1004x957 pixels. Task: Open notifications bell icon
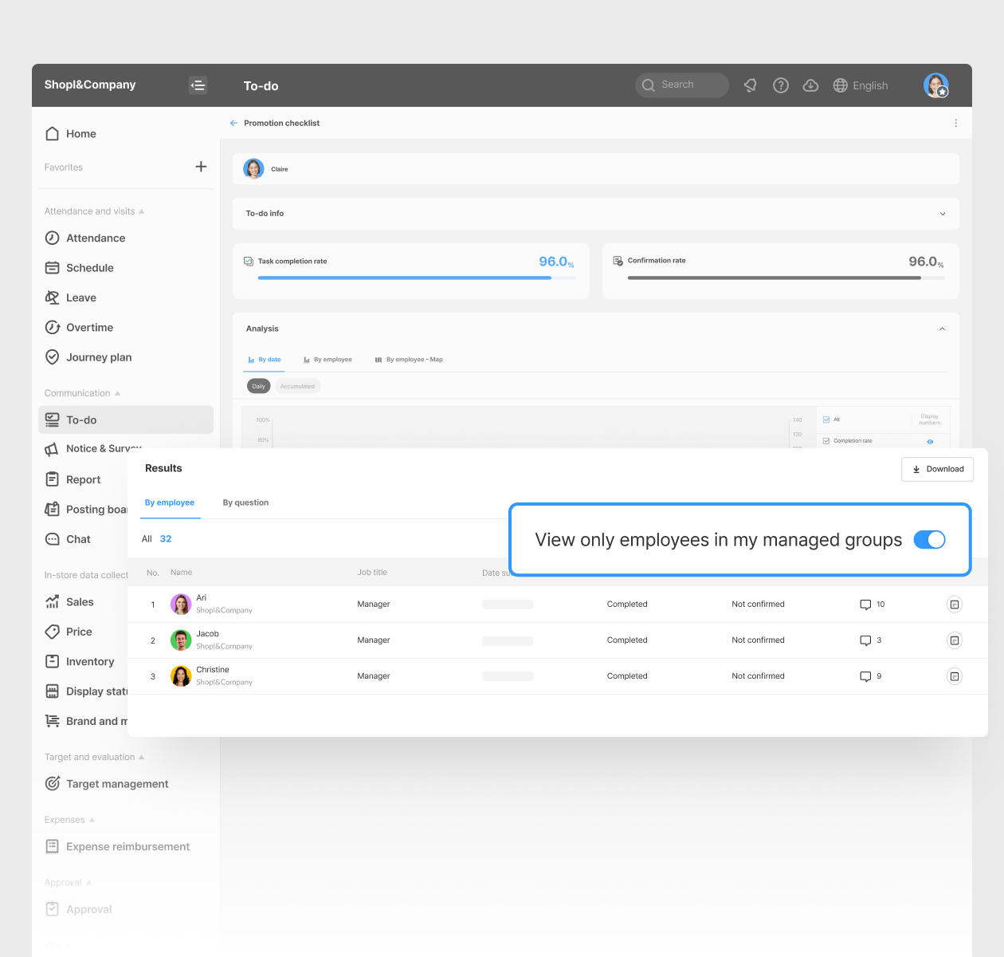pyautogui.click(x=751, y=85)
